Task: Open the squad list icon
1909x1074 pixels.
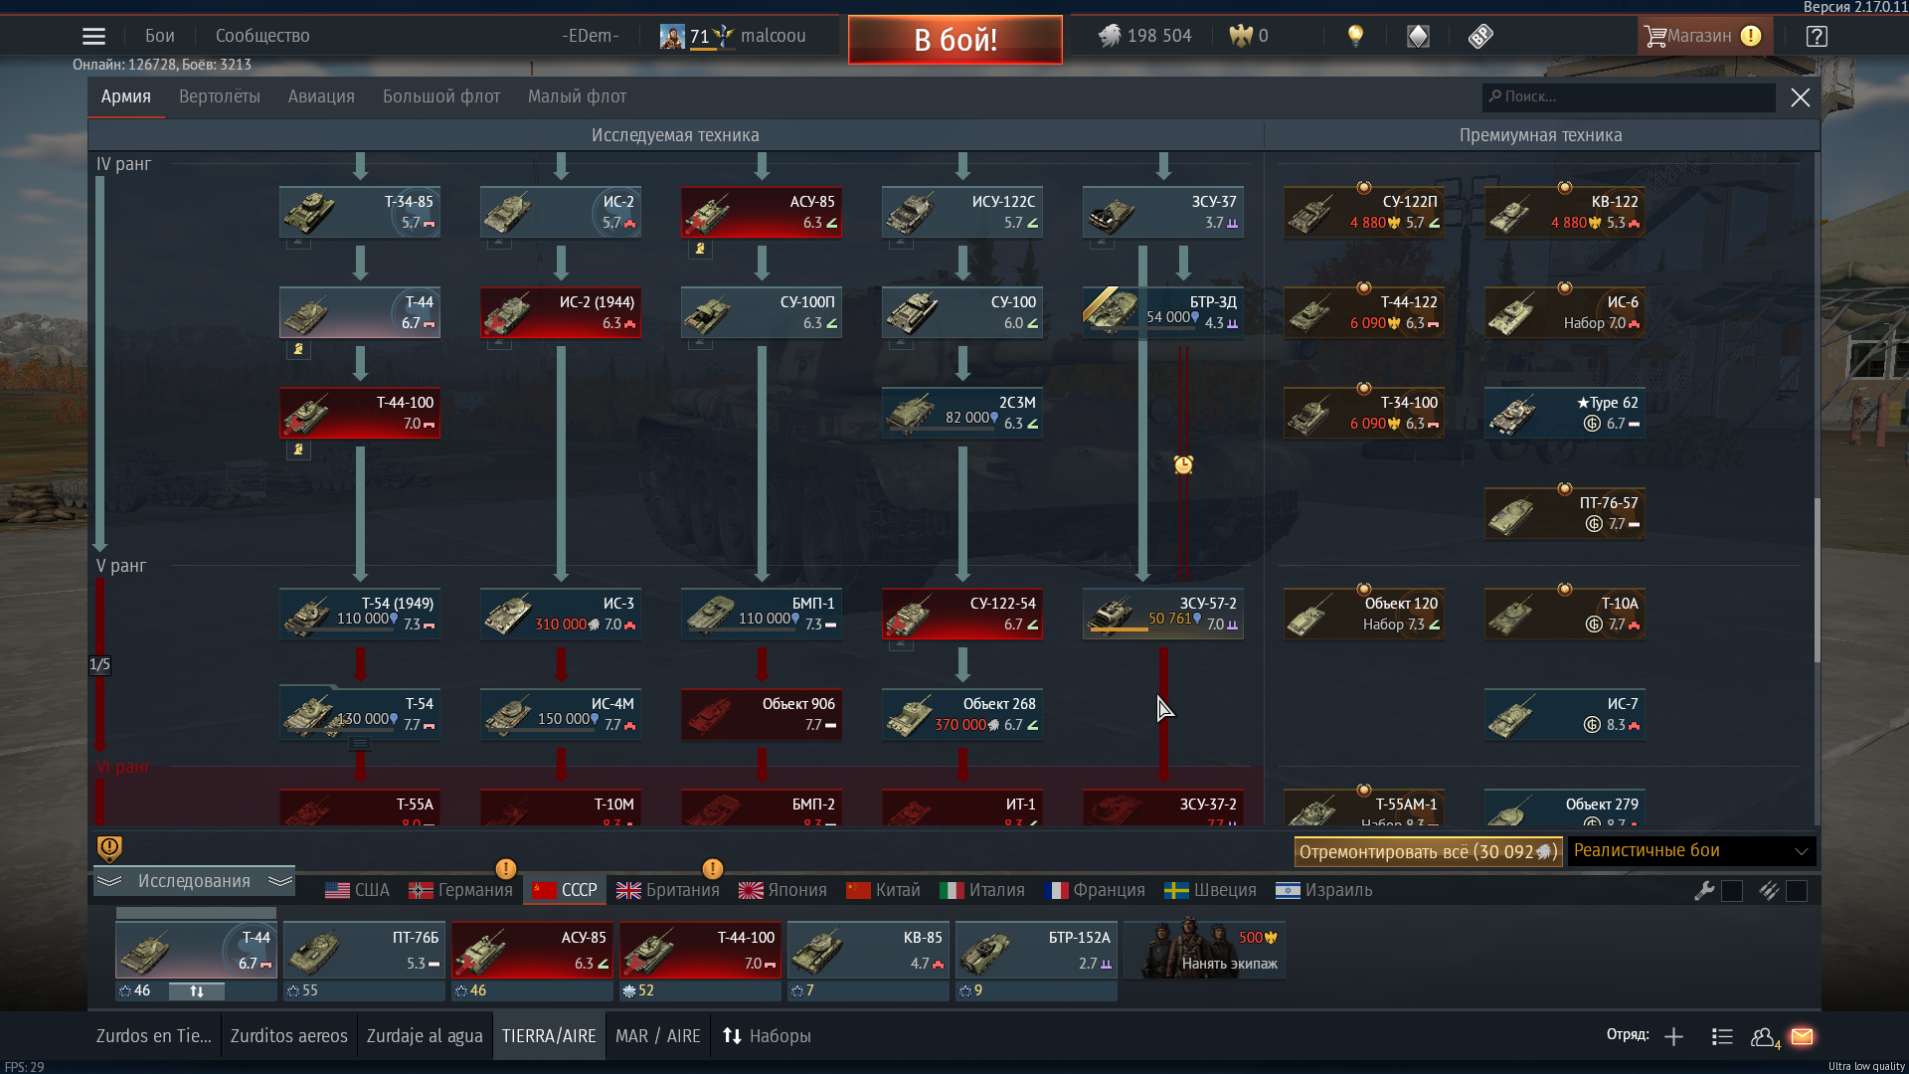Action: (x=1722, y=1037)
